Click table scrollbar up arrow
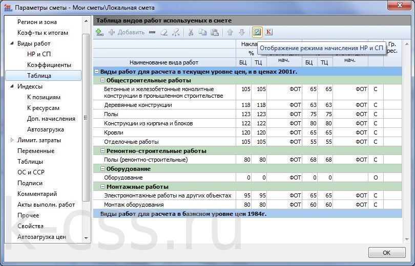The image size is (415, 266). [407, 44]
